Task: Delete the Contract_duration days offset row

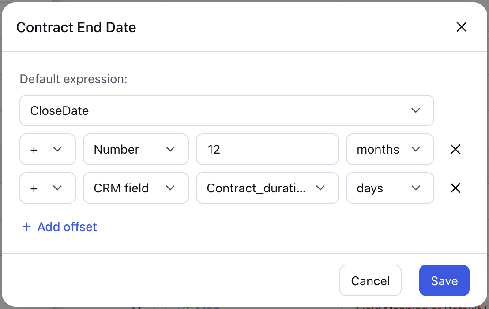Action: pyautogui.click(x=455, y=188)
